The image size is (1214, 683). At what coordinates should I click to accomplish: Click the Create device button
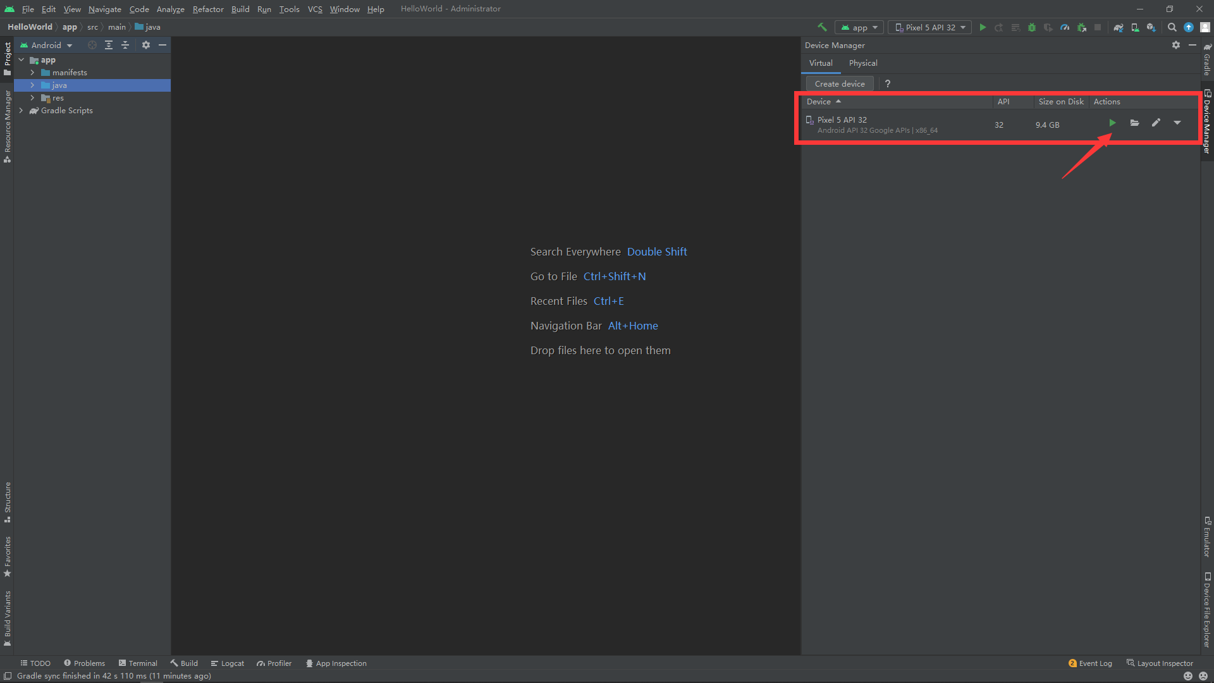tap(840, 83)
